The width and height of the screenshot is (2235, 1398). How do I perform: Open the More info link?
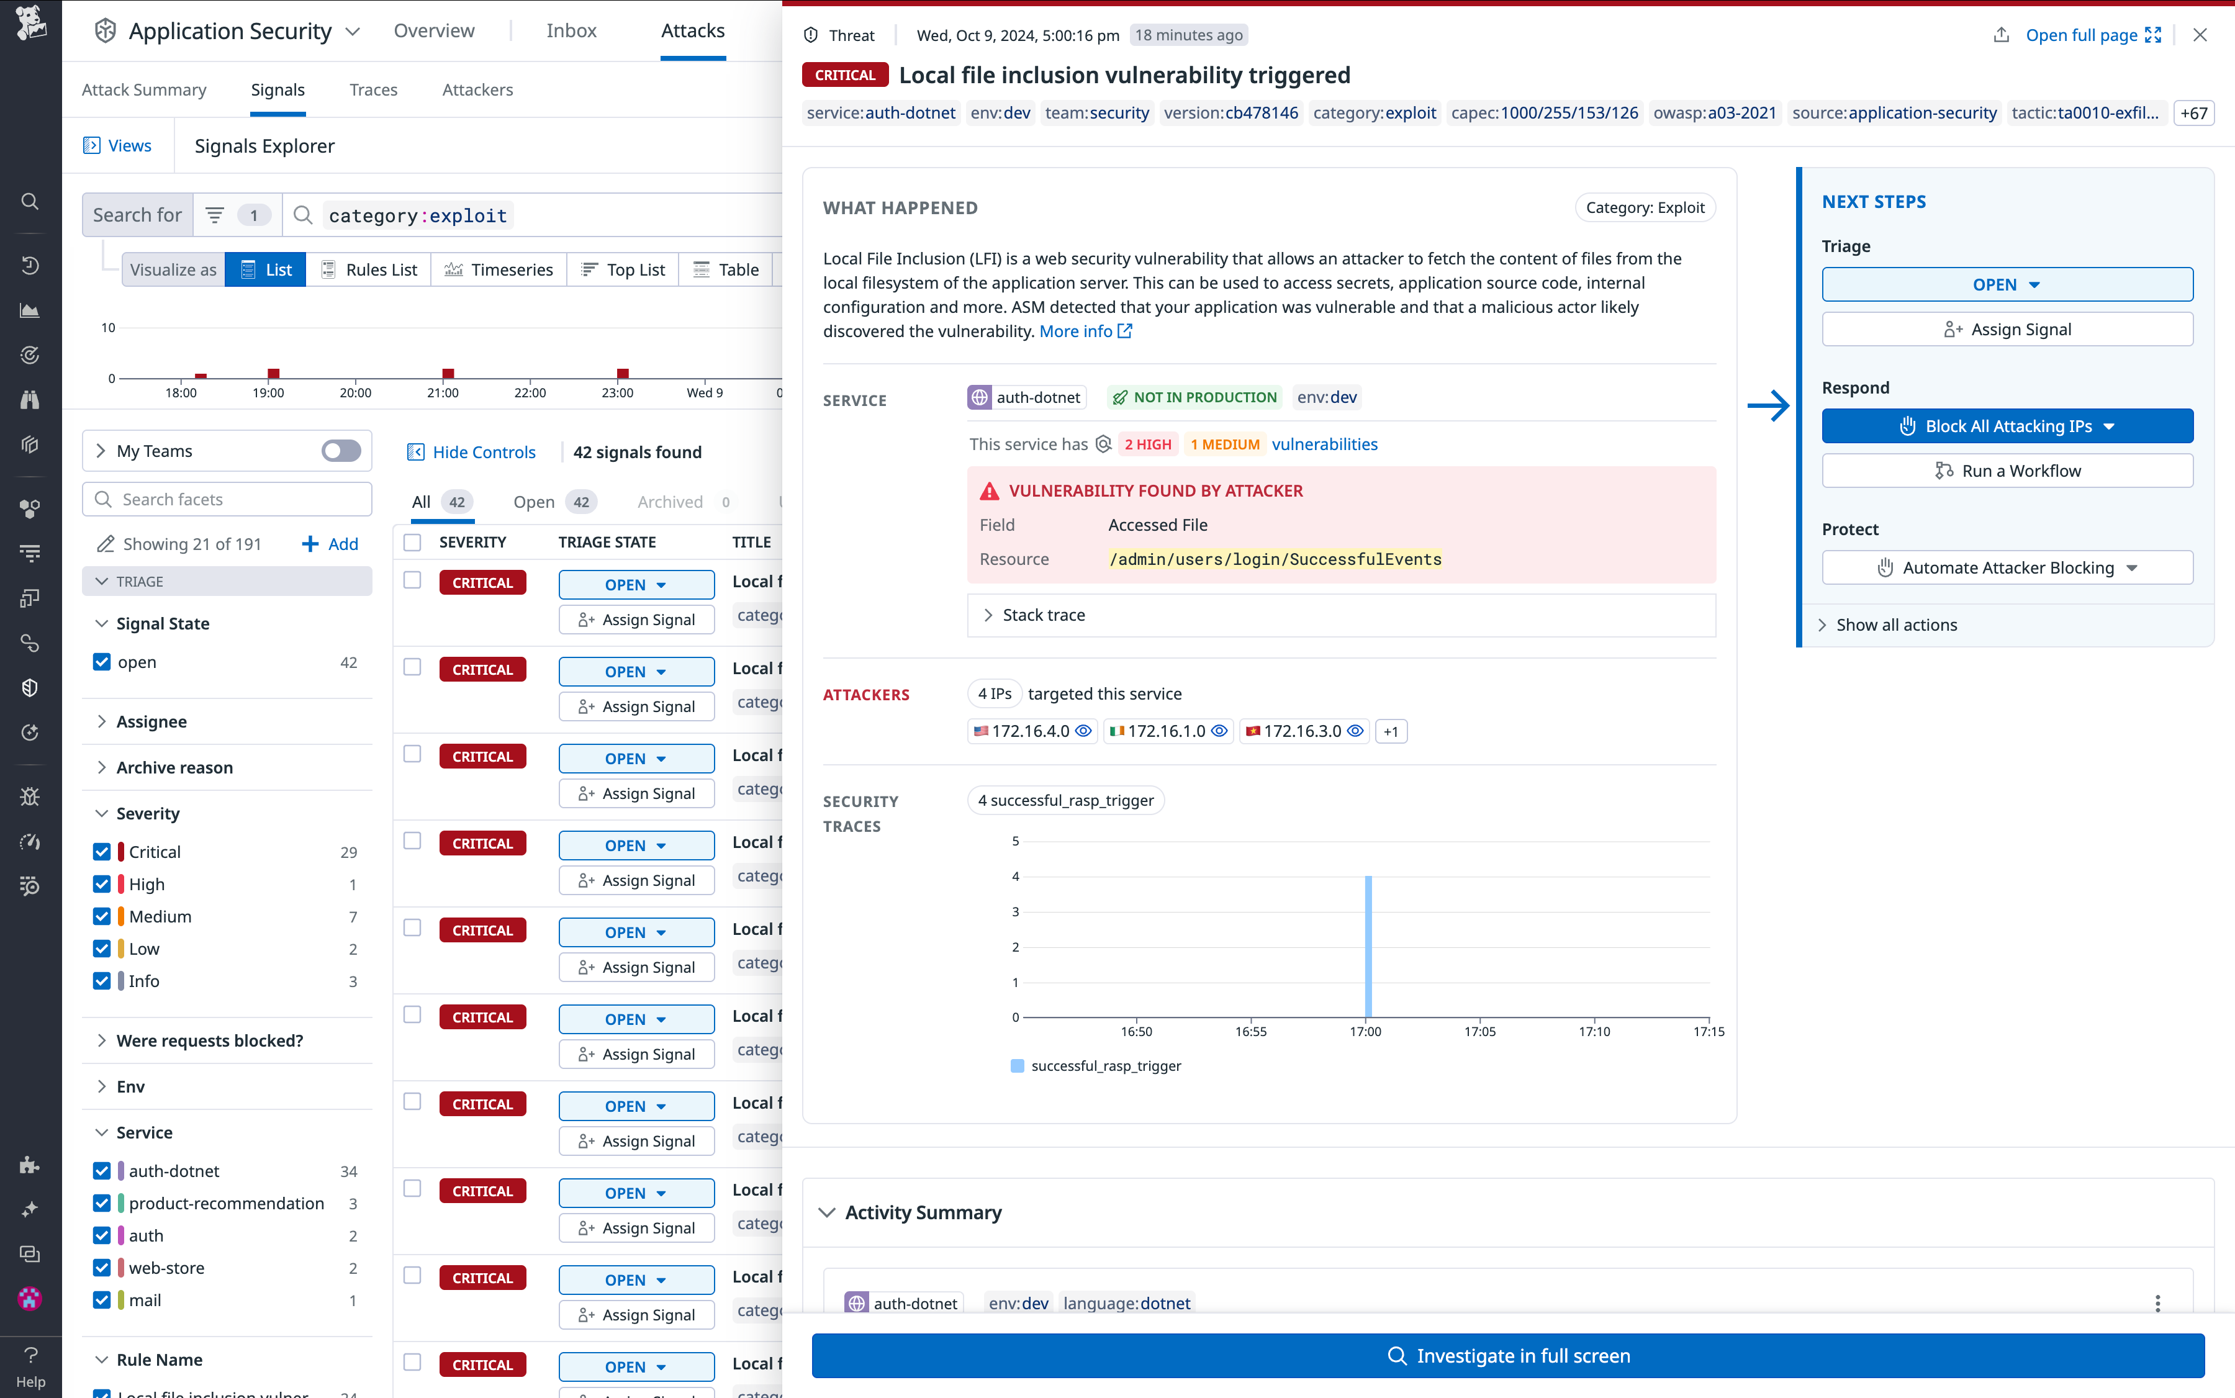pyautogui.click(x=1075, y=331)
